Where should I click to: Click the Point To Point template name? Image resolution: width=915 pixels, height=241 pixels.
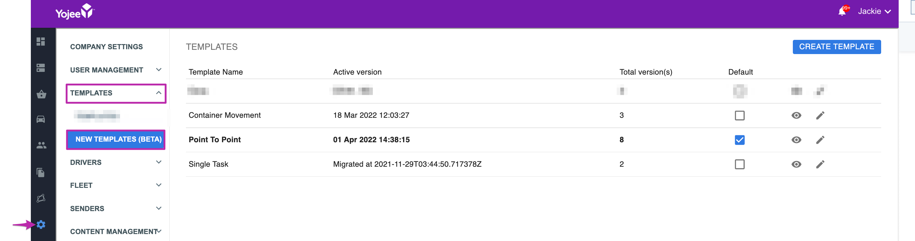(x=215, y=140)
